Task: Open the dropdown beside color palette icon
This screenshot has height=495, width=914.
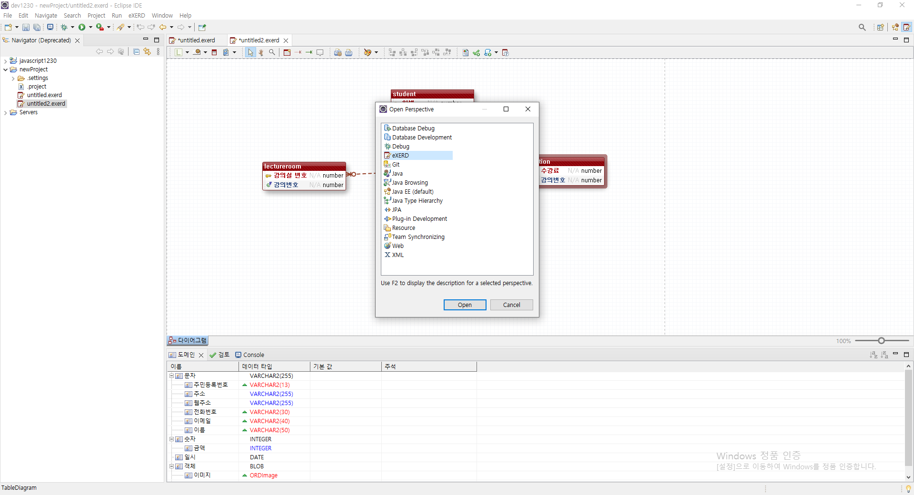Action: point(376,52)
